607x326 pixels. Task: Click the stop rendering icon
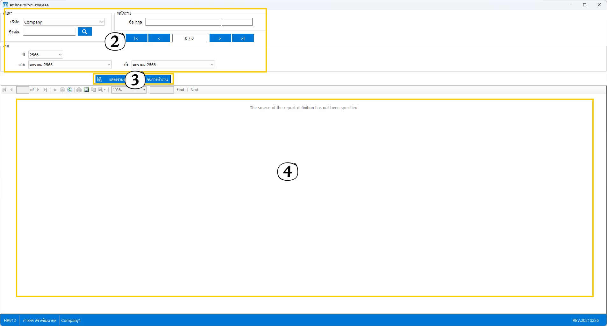tap(62, 90)
